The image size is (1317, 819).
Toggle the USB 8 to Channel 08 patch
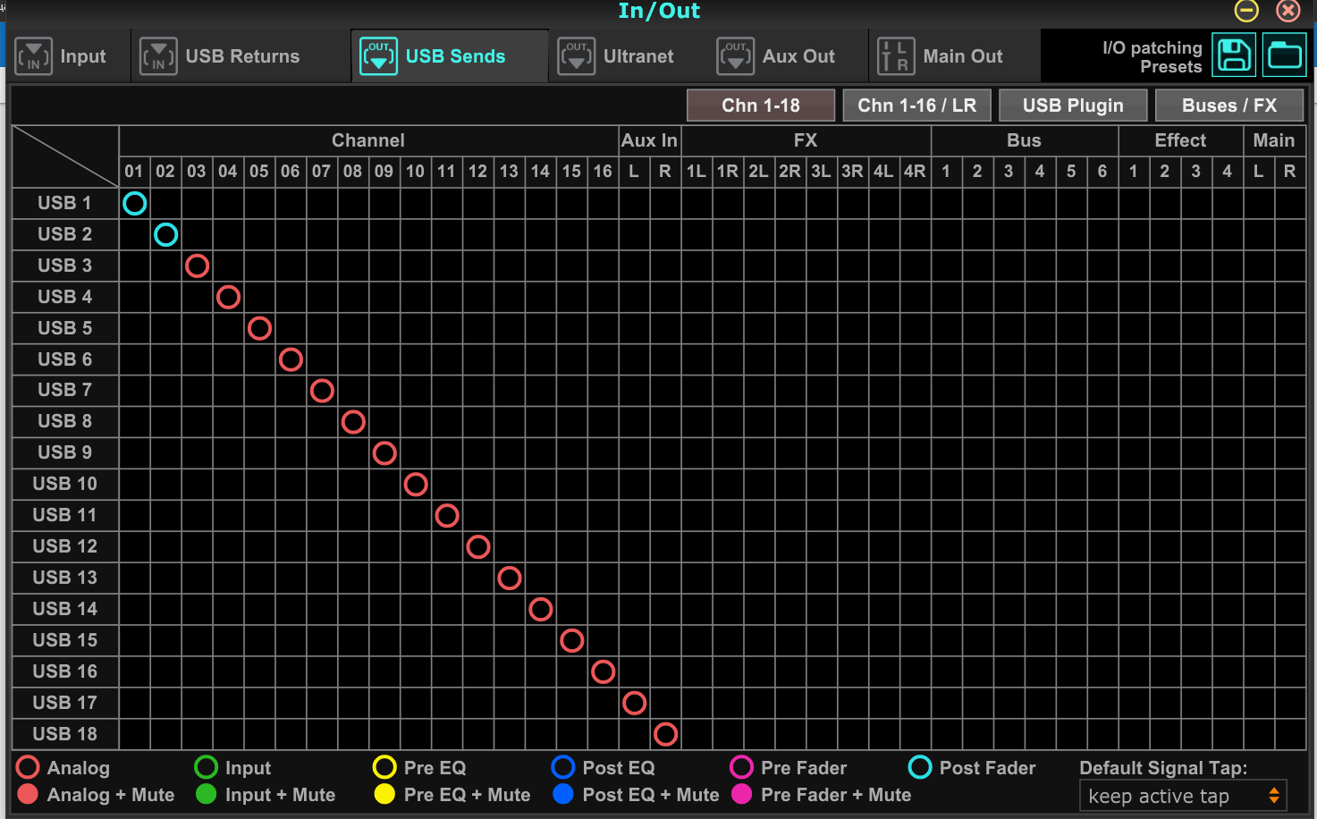click(x=353, y=422)
